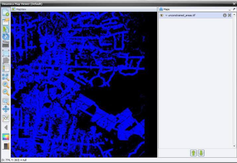Move layer down with green down arrow
The image size is (237, 163).
click(x=201, y=153)
